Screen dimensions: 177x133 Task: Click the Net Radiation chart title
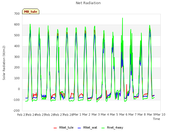coord(88,3)
